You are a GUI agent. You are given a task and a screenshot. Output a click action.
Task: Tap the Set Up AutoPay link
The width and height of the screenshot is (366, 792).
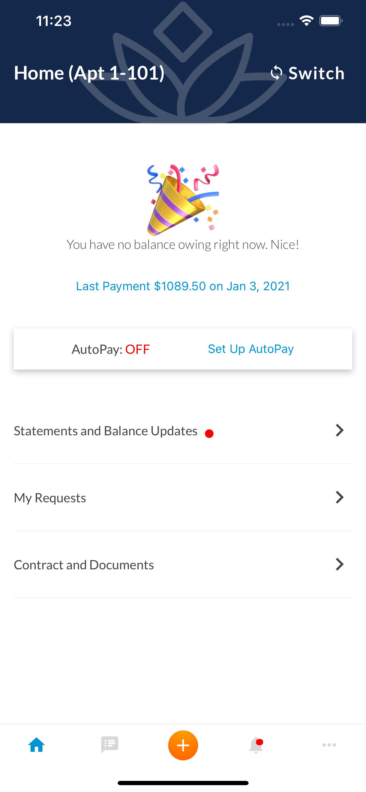251,349
